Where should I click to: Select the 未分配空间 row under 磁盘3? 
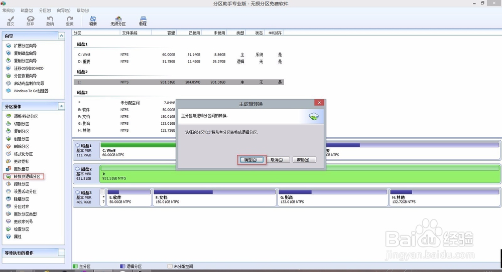pyautogui.click(x=125, y=103)
